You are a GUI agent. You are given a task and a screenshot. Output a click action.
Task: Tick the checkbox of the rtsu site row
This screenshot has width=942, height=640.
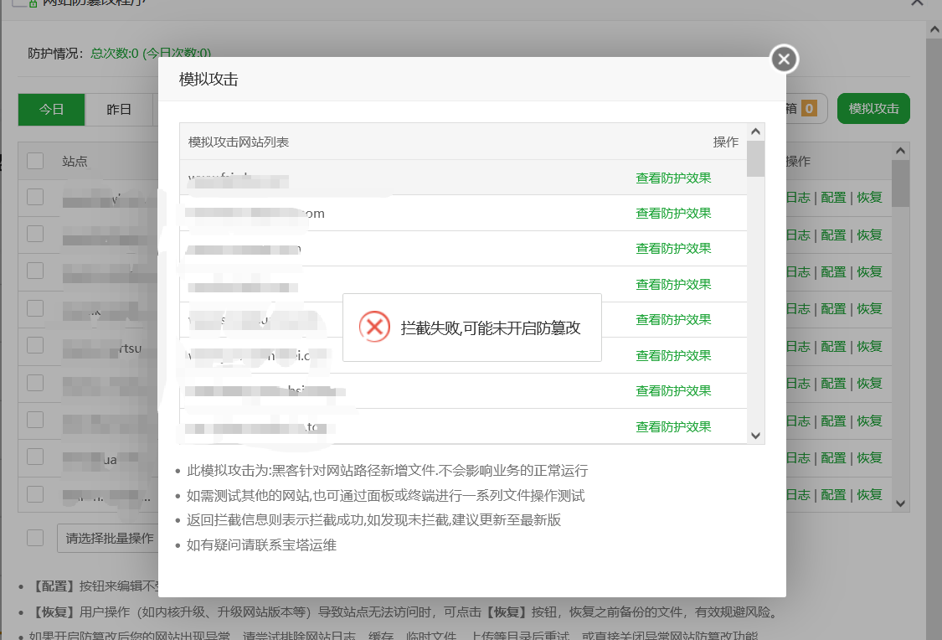35,345
